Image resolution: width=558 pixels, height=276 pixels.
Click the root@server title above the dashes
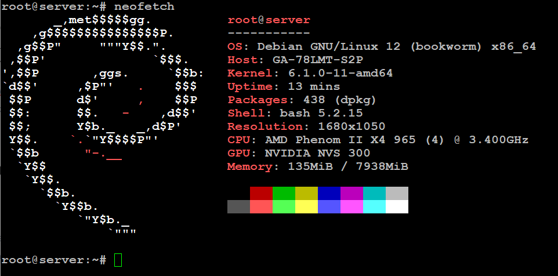coord(269,20)
